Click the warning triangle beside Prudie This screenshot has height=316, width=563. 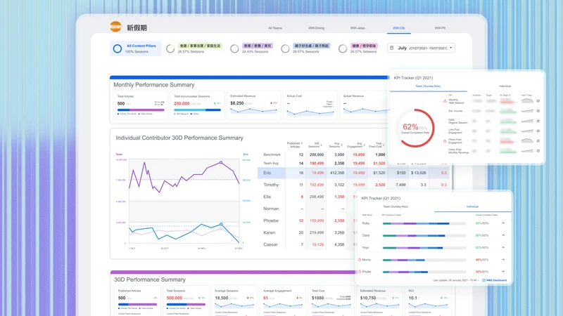(360, 272)
